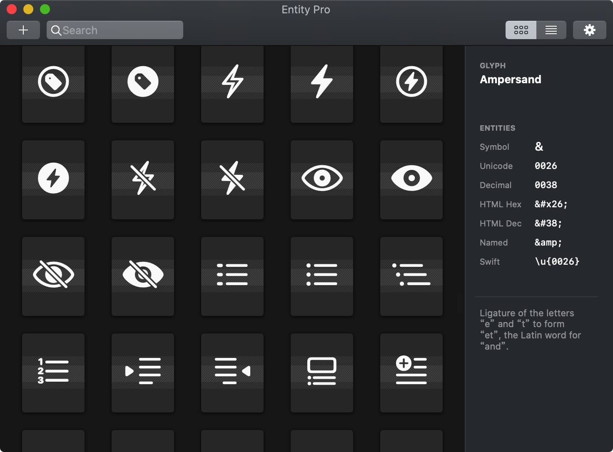Viewport: 613px width, 452px height.
Task: Focus the Search field
Action: tap(115, 30)
